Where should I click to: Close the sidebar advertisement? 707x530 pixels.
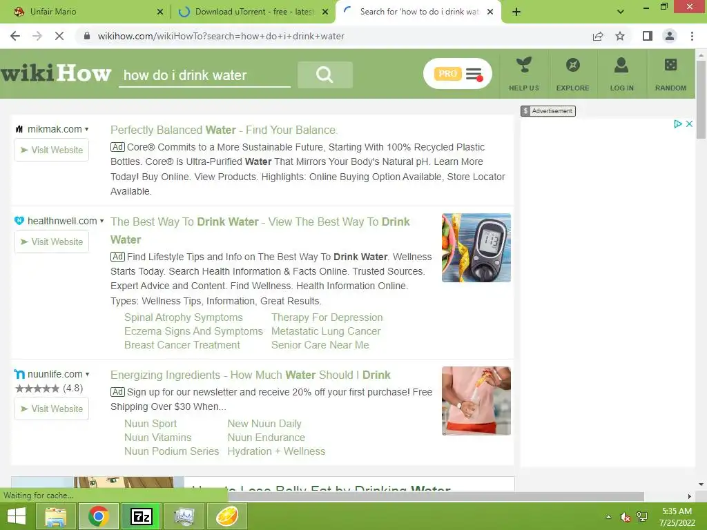(x=689, y=124)
